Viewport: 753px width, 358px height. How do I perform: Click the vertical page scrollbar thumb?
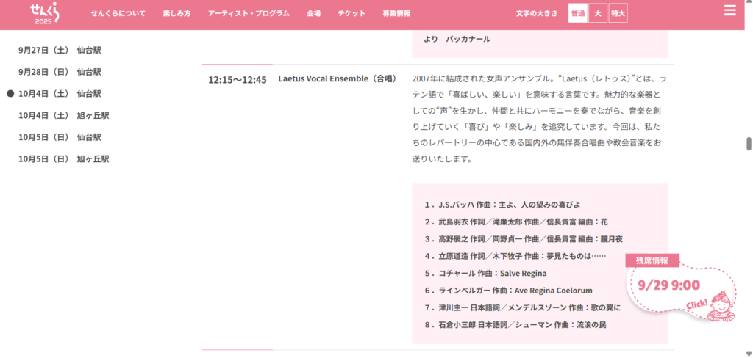(749, 143)
